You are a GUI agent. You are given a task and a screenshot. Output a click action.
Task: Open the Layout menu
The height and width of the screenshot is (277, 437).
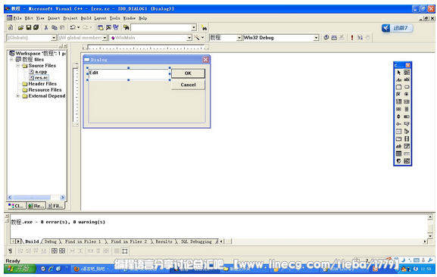(x=100, y=18)
